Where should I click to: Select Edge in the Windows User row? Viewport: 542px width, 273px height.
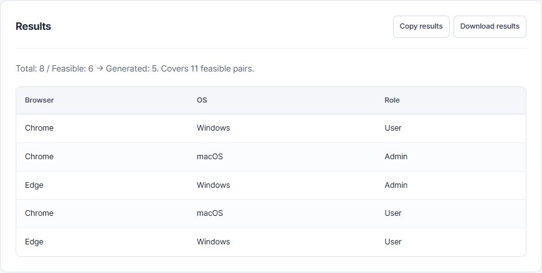click(34, 242)
